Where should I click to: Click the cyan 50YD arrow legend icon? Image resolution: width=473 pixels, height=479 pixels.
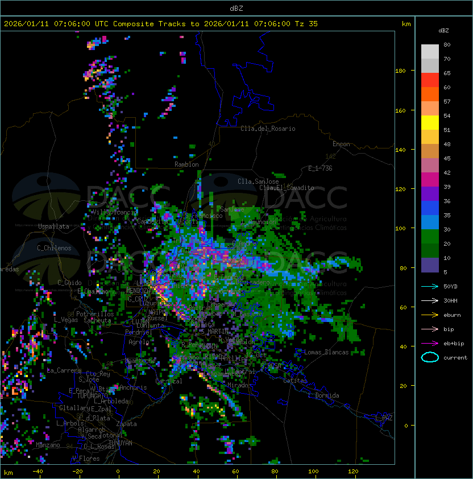430,286
